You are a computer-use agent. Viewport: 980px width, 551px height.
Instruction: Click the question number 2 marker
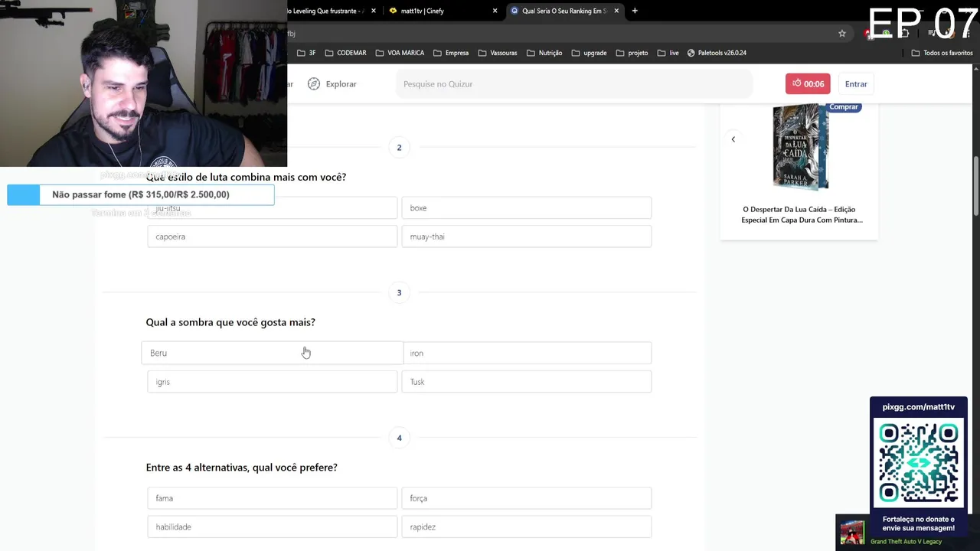(399, 147)
